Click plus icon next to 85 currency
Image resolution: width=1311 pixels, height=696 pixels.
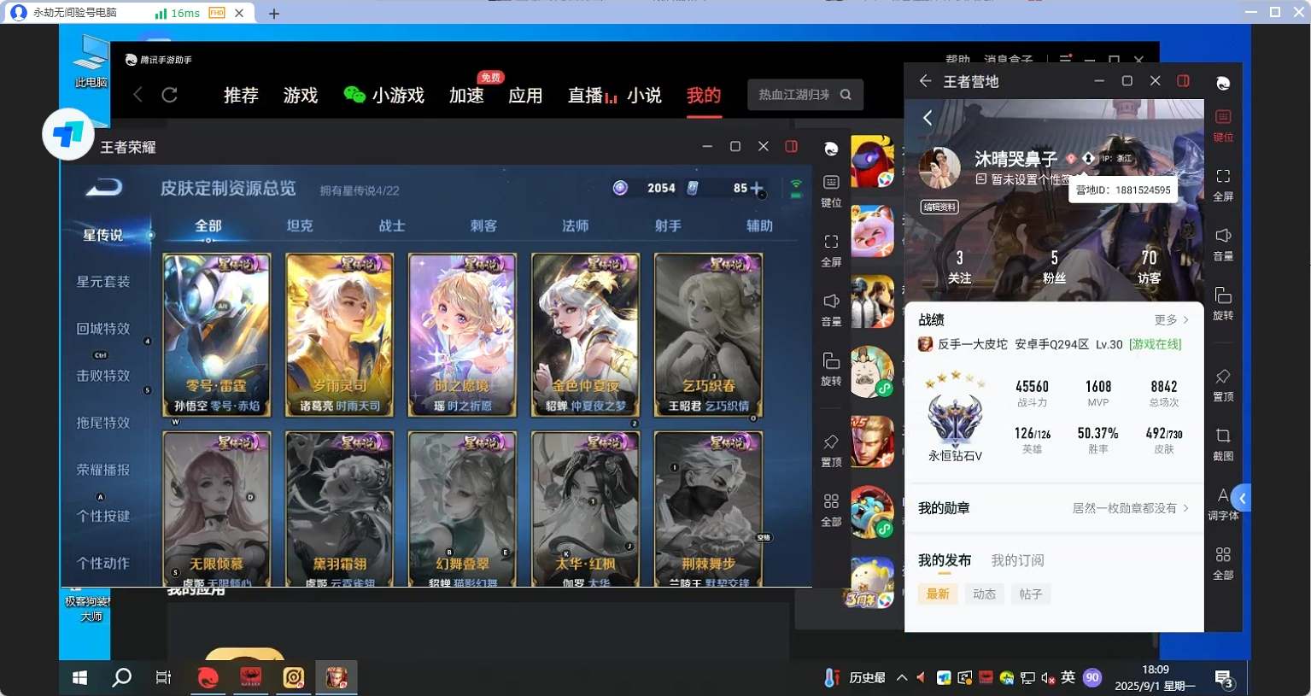756,188
